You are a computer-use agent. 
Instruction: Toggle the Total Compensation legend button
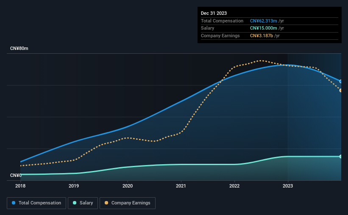point(36,203)
